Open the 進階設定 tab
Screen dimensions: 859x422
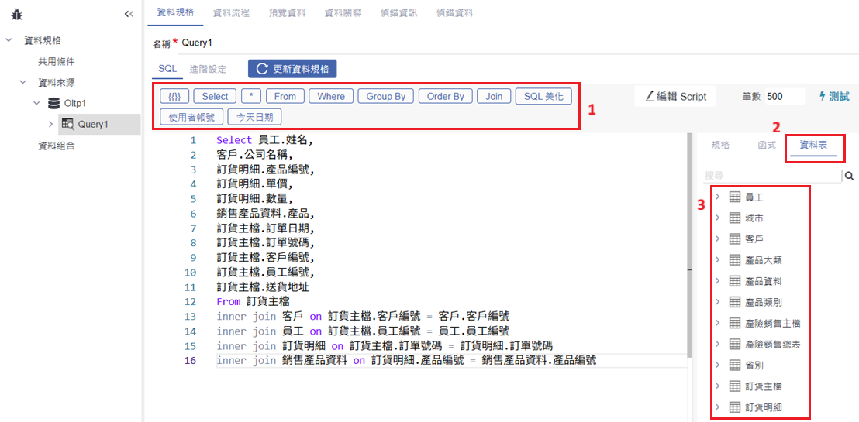click(208, 69)
